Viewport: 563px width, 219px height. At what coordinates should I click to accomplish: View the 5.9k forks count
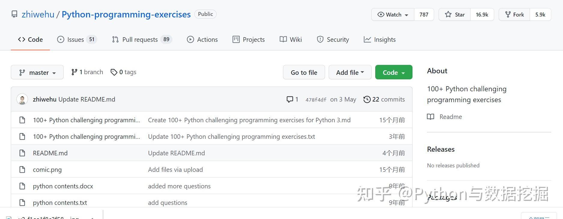tap(540, 14)
